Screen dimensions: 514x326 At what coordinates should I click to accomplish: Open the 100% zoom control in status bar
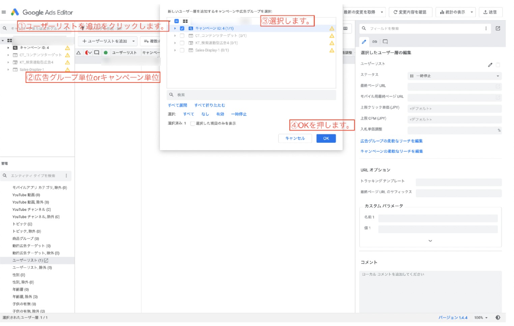coord(481,318)
